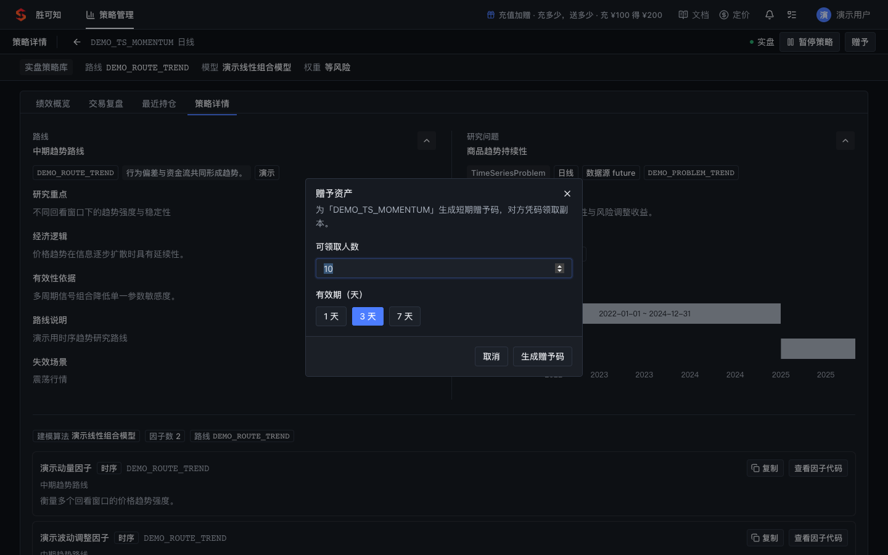
Task: Open 演示用户 avatar menu
Action: [x=843, y=15]
